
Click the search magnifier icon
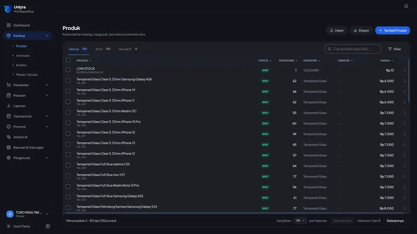(330, 49)
